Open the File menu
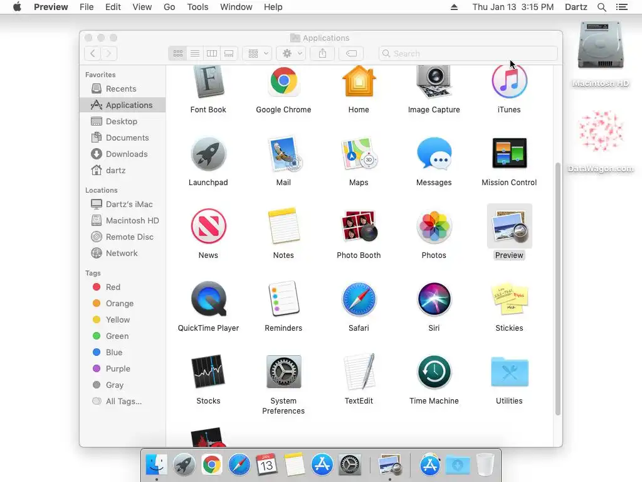The height and width of the screenshot is (482, 642). [87, 7]
